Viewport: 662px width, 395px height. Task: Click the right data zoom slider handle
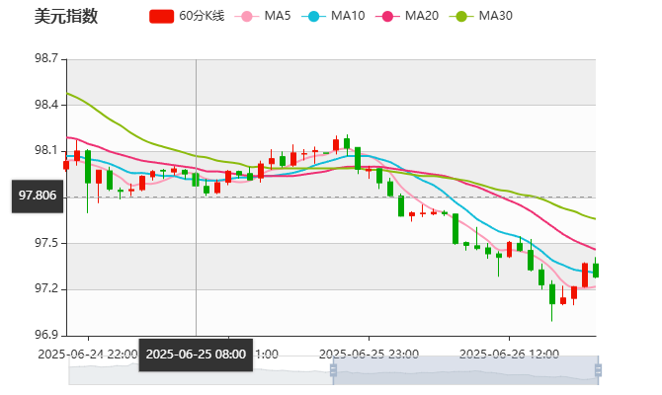(598, 370)
